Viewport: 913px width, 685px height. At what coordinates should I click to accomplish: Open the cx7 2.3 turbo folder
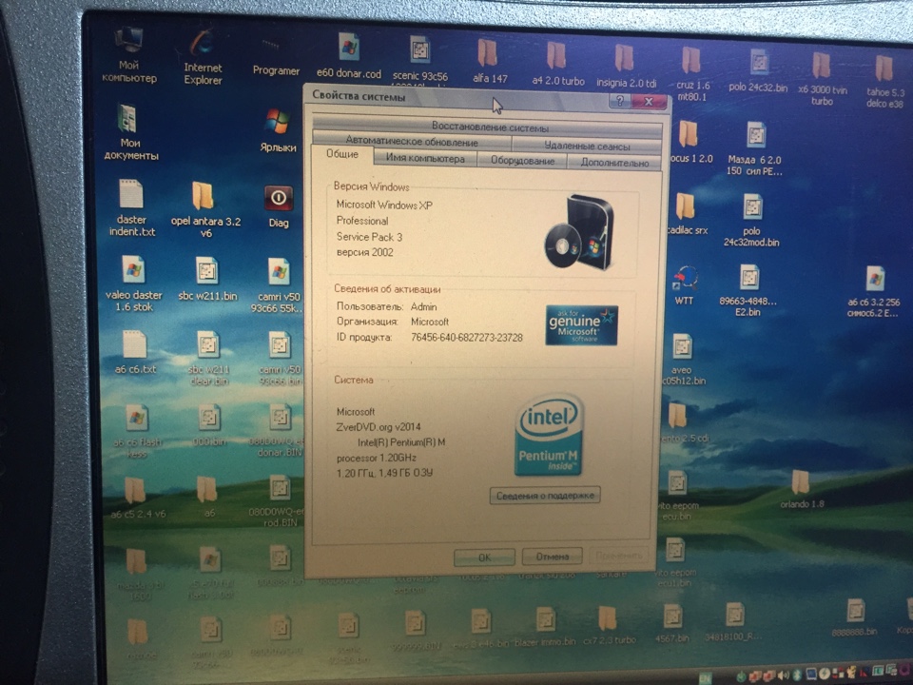pyautogui.click(x=607, y=618)
